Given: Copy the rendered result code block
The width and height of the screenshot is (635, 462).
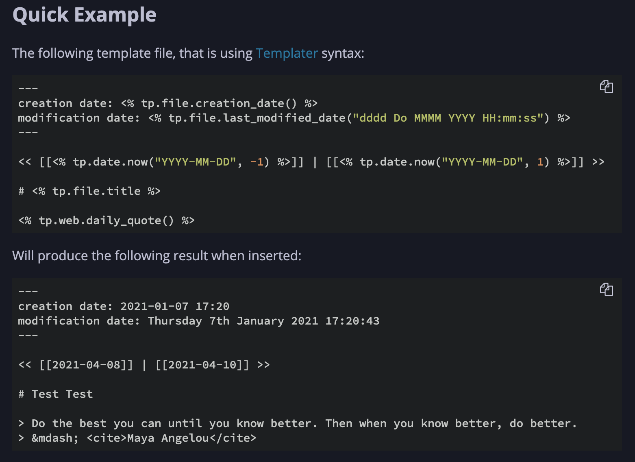Looking at the screenshot, I should (606, 290).
